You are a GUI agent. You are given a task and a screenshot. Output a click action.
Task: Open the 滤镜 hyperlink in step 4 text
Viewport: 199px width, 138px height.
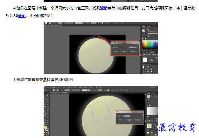point(104,8)
